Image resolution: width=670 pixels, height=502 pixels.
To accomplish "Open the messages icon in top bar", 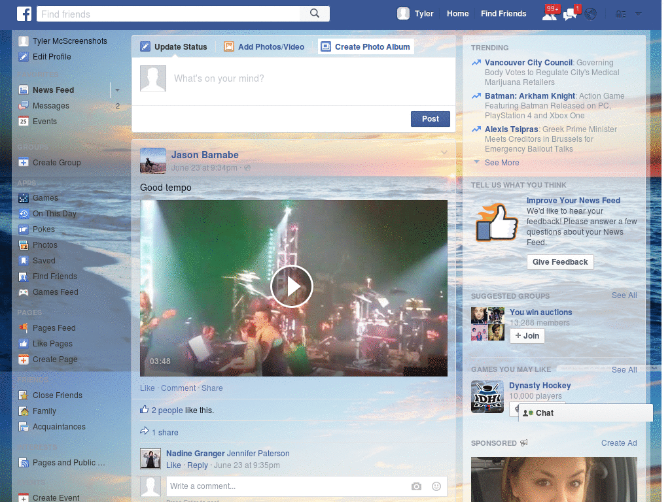I will (570, 14).
